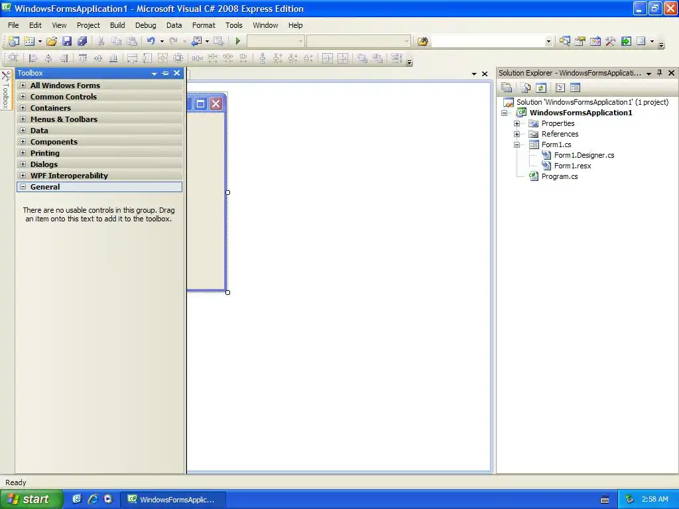Click the Start Page green arrow icon

pyautogui.click(x=626, y=41)
